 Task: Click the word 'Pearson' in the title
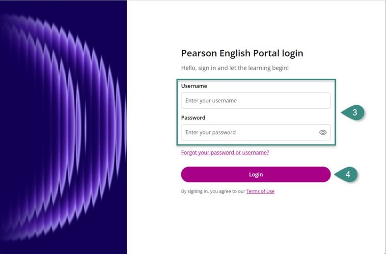198,53
